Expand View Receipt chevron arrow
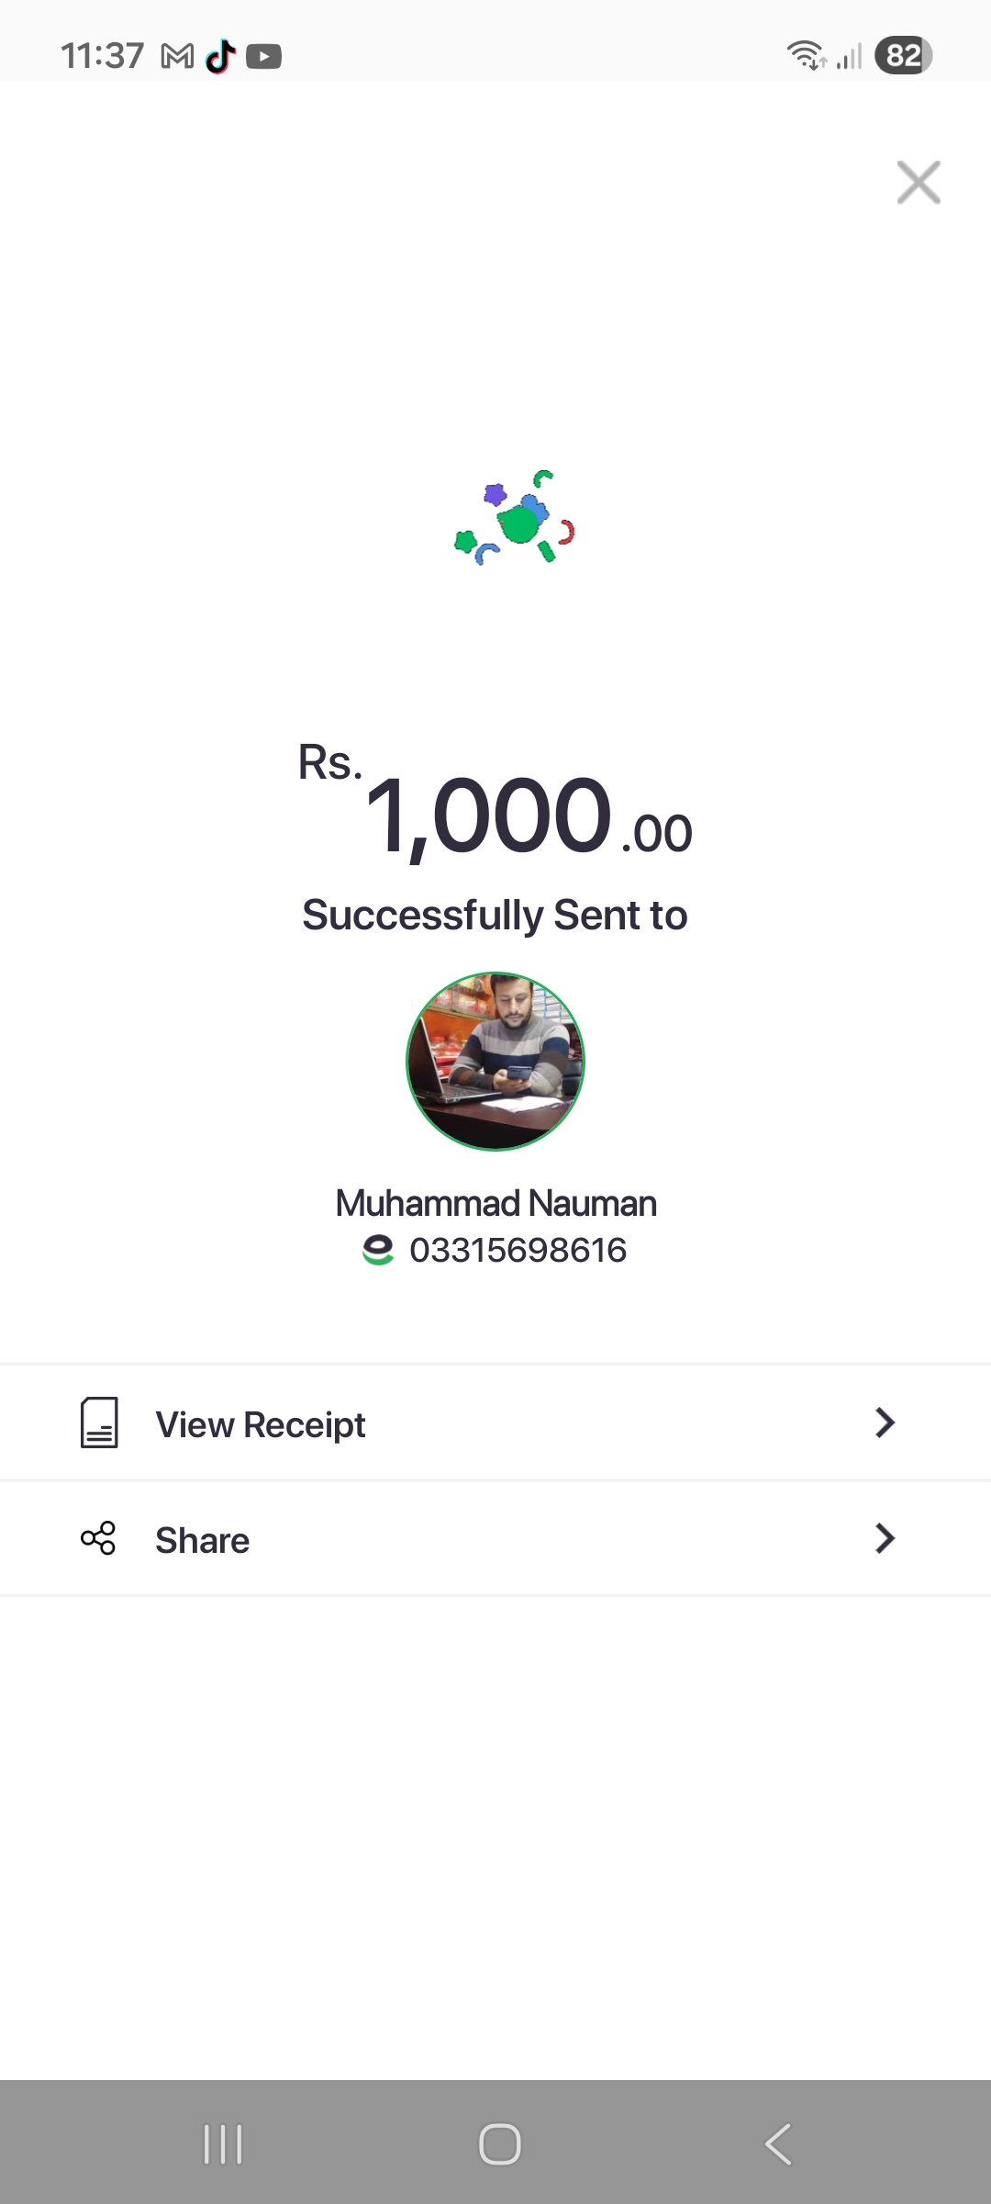Screen dimensions: 991x2204 (x=885, y=1422)
